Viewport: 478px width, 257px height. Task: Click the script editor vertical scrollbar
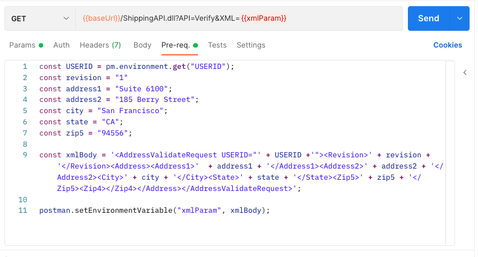(x=449, y=151)
